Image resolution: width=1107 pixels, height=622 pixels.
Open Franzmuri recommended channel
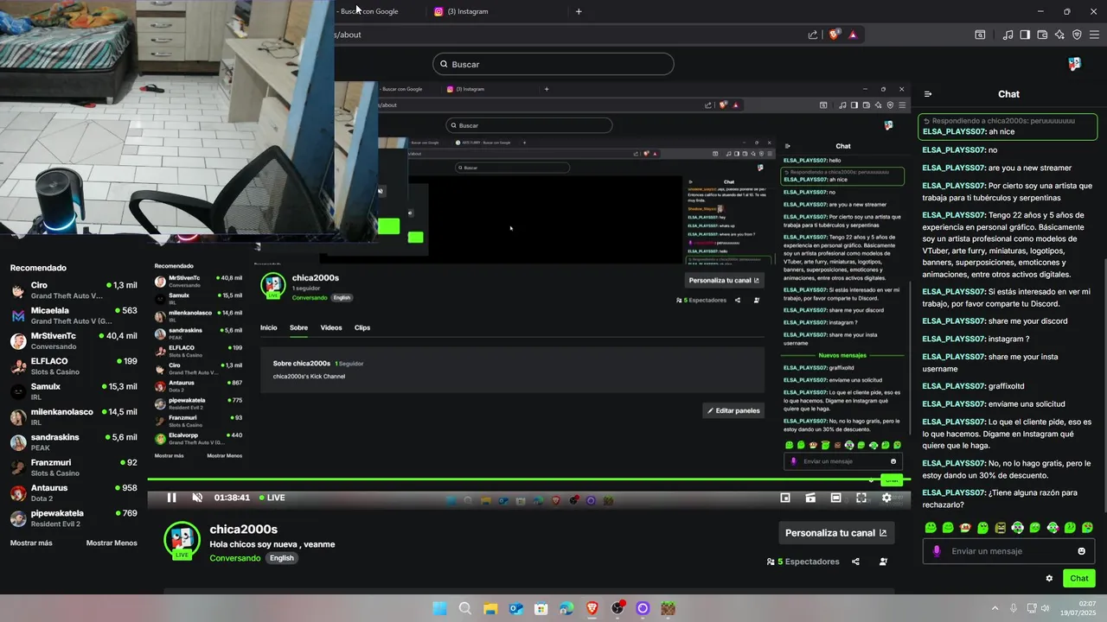[74, 467]
